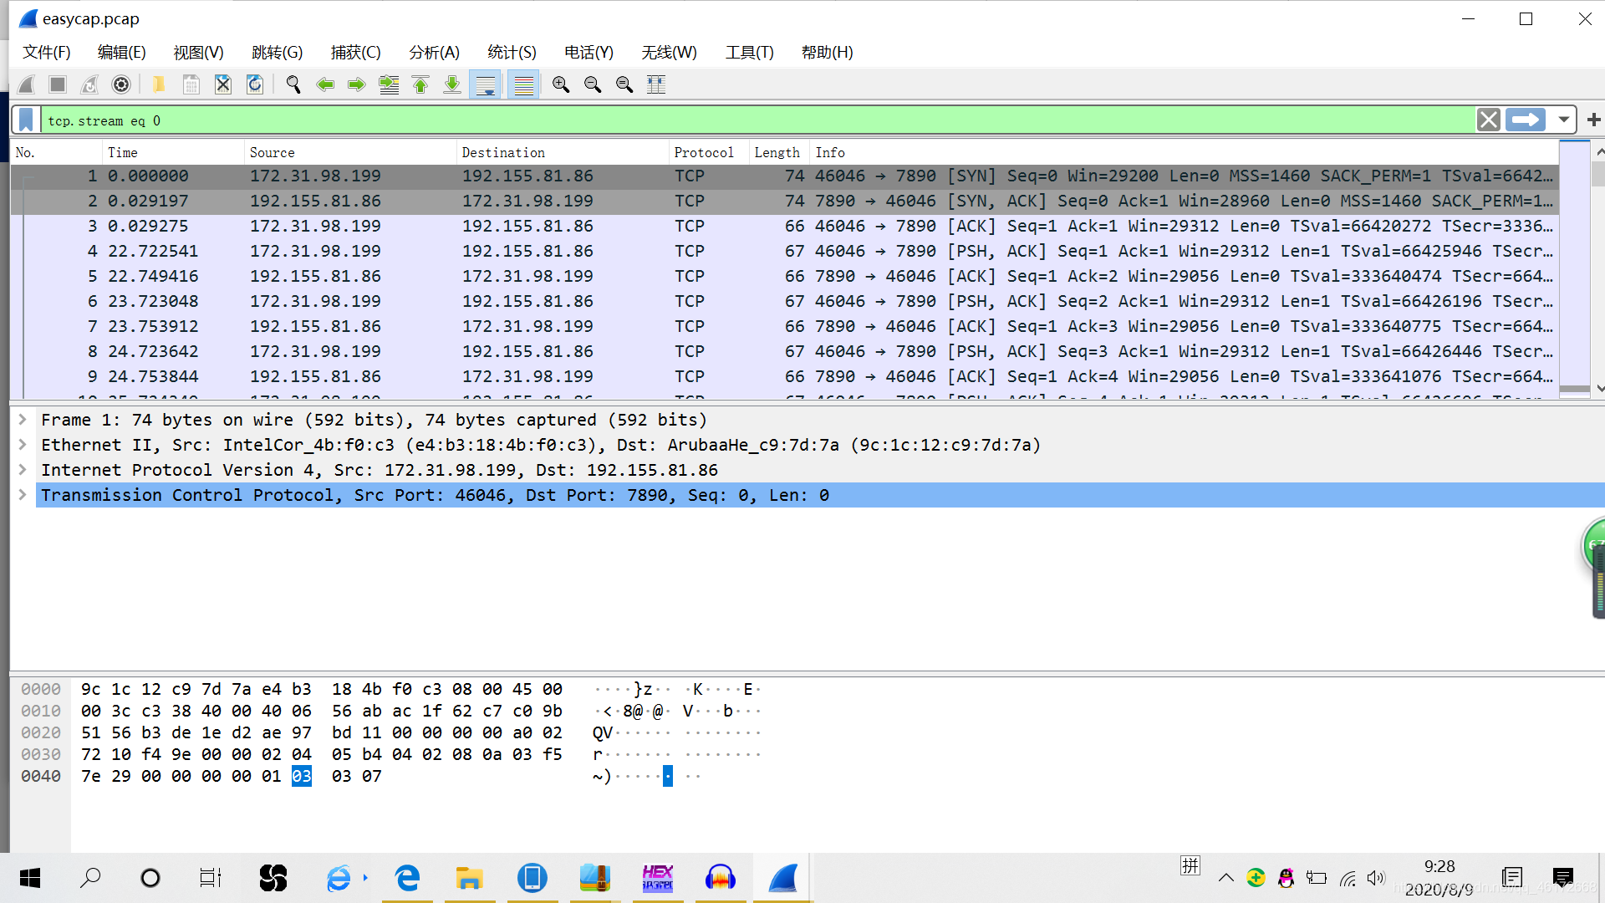The image size is (1605, 903).
Task: Click the stop capture square icon
Action: (58, 84)
